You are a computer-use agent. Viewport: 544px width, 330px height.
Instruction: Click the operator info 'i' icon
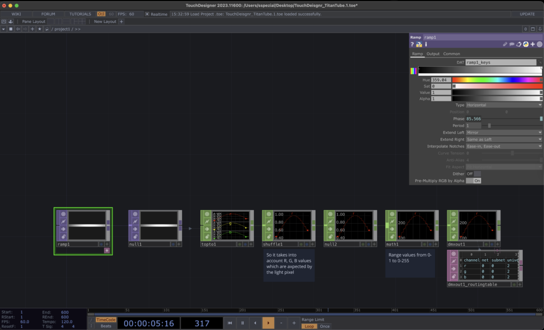426,45
